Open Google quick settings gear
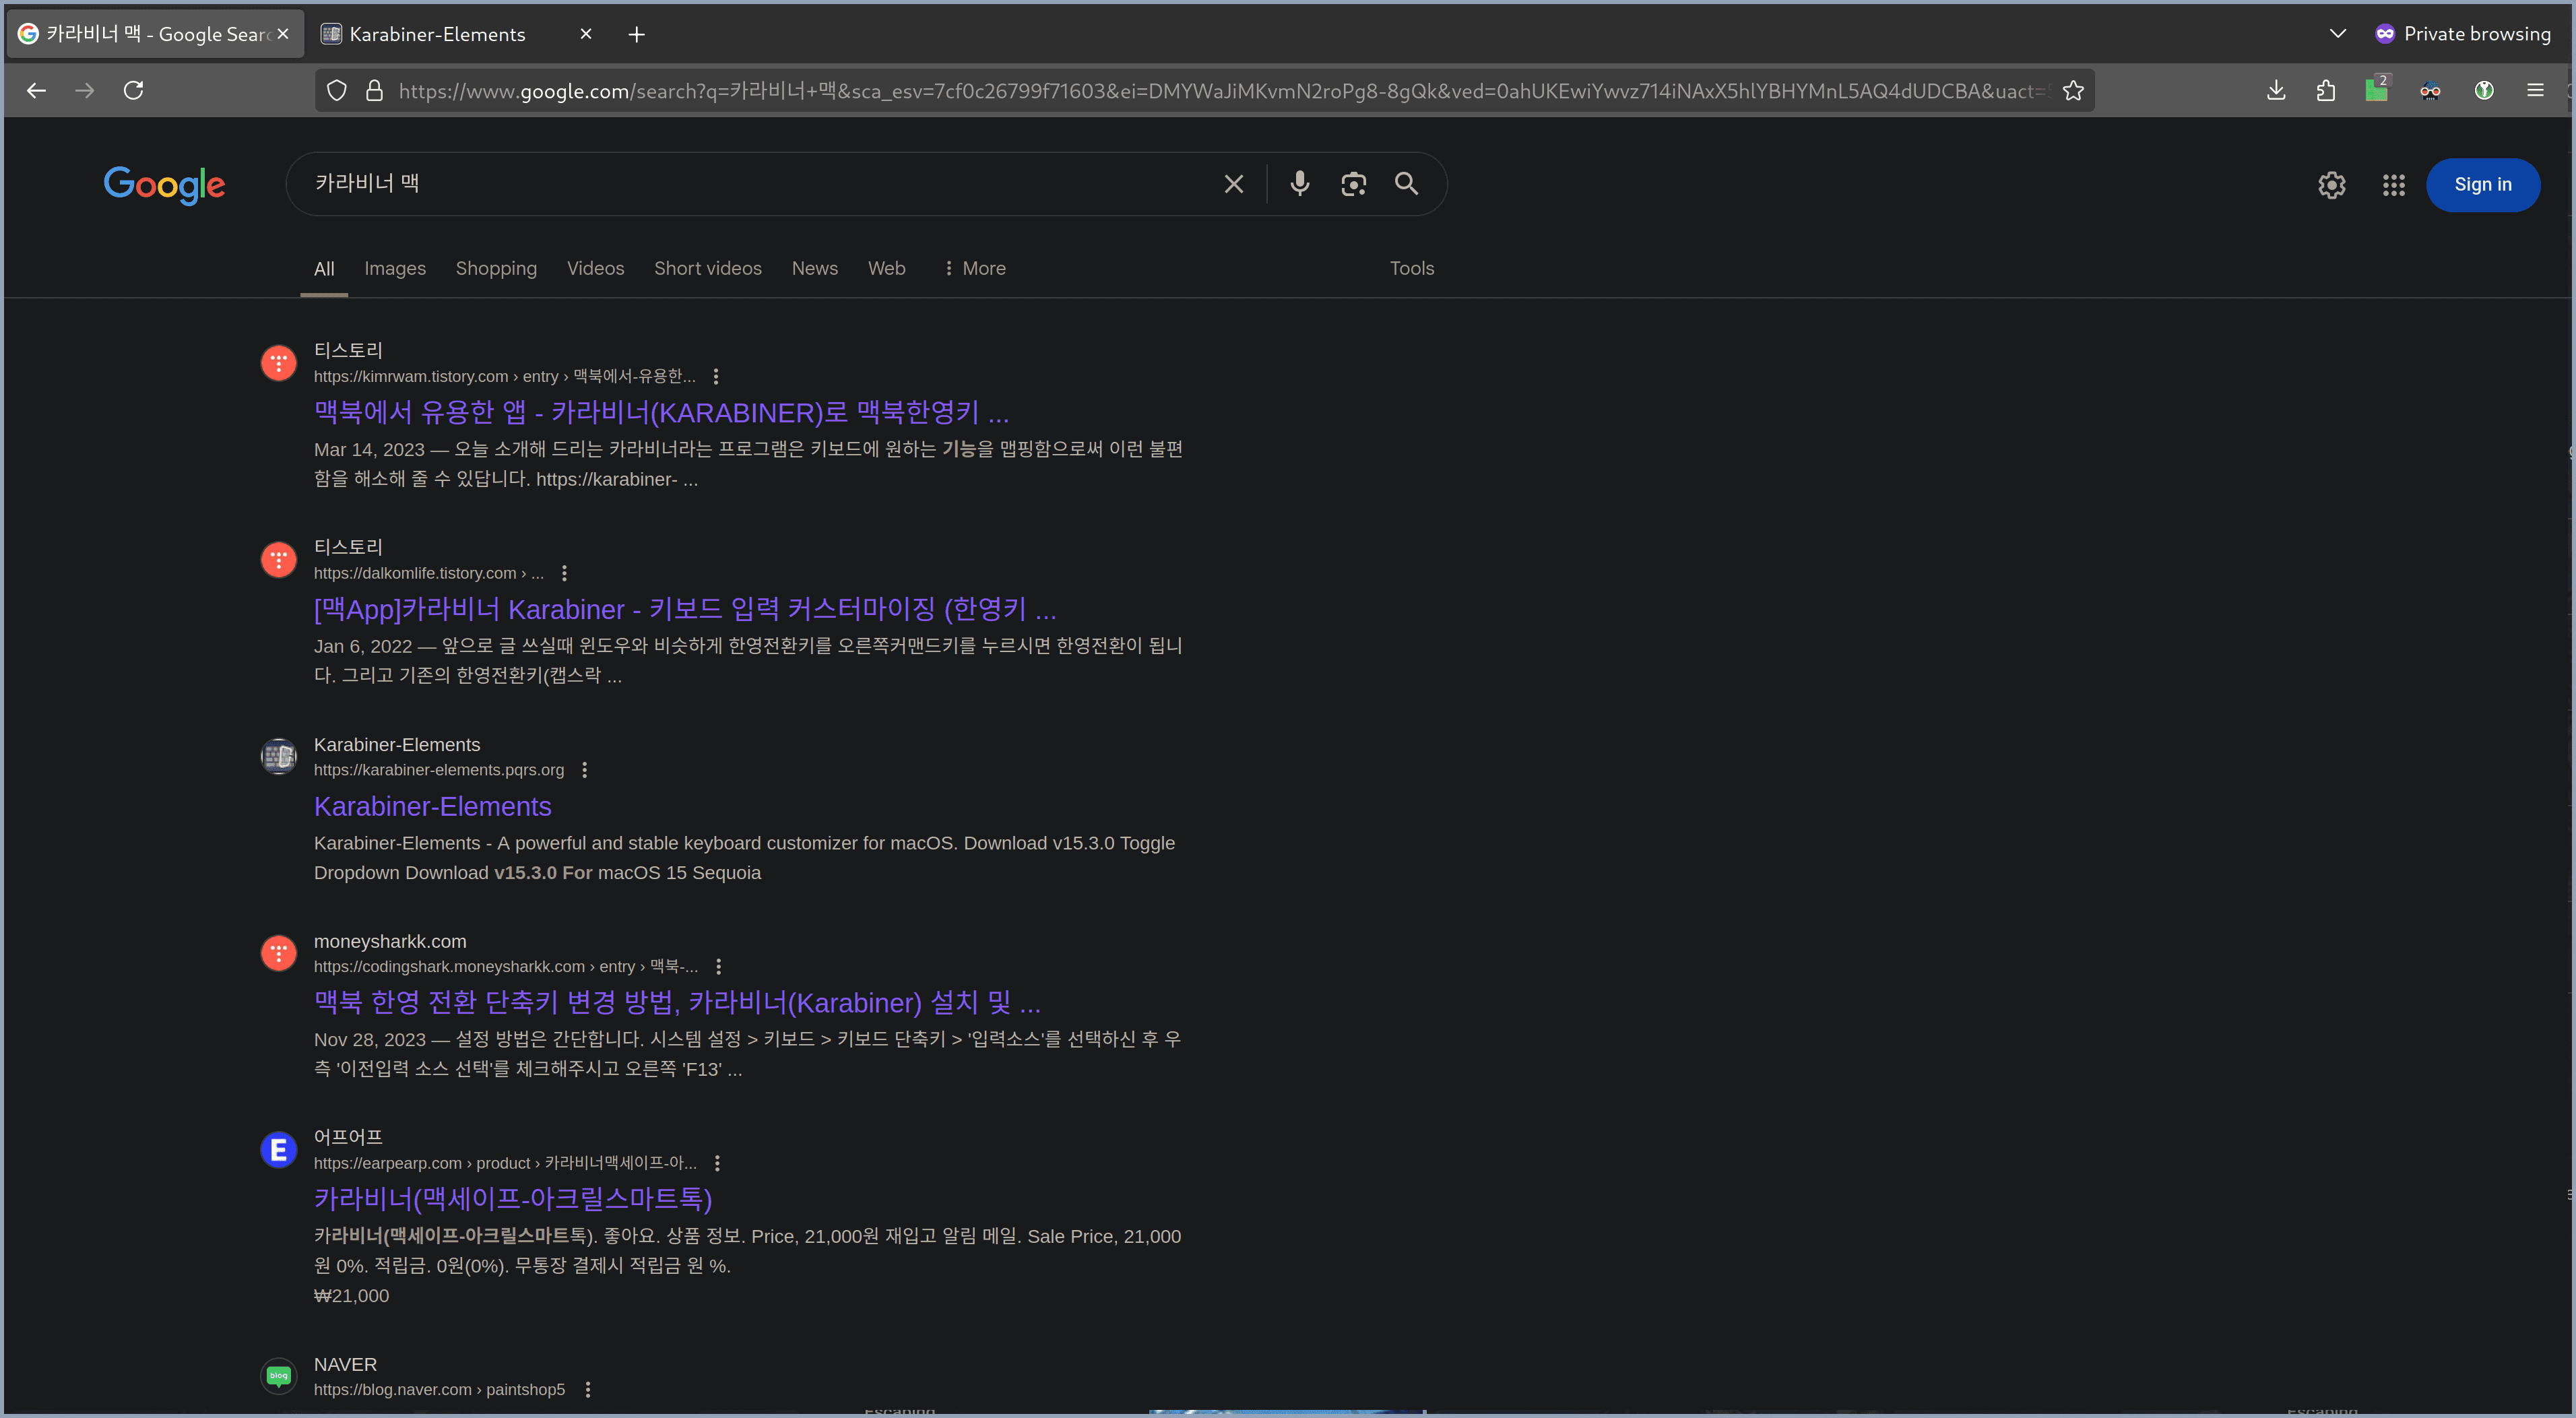The image size is (2576, 1418). tap(2331, 185)
